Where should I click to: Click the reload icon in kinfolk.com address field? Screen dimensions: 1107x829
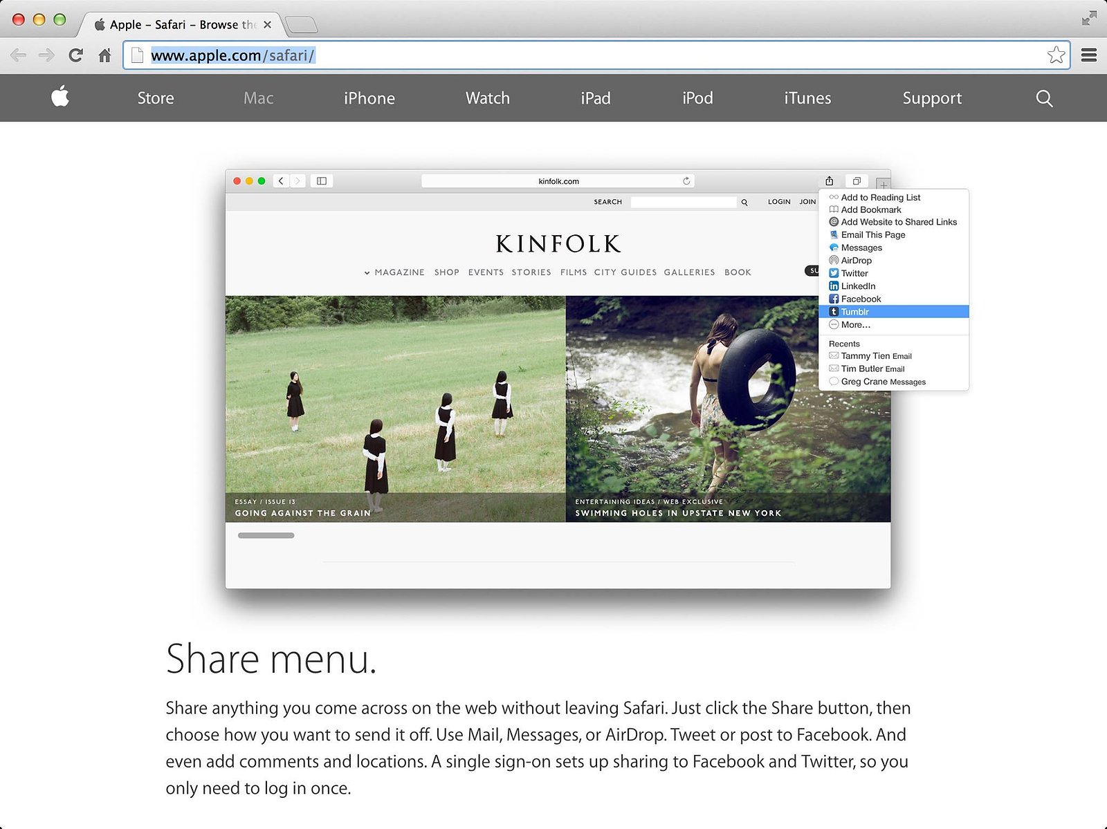click(686, 181)
